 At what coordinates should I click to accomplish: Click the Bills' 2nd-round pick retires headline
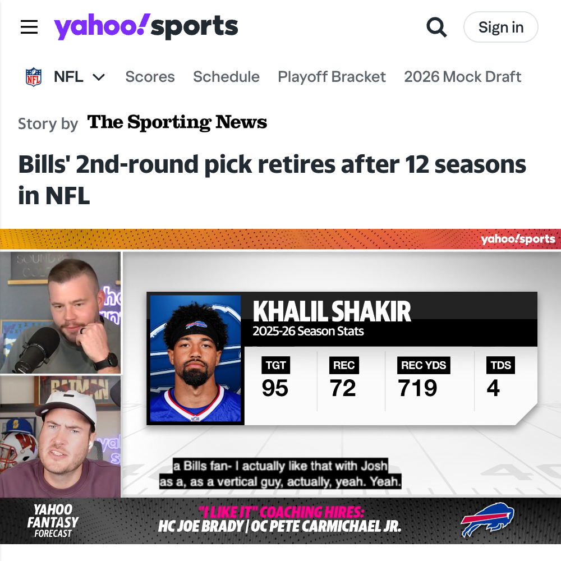(272, 180)
